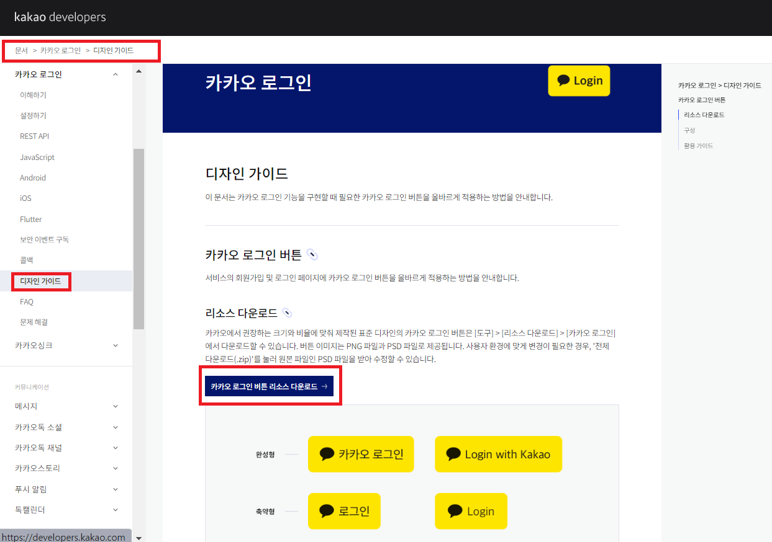The height and width of the screenshot is (542, 772).
Task: Click 디자인 가이드 in the breadcrumb
Action: click(113, 50)
